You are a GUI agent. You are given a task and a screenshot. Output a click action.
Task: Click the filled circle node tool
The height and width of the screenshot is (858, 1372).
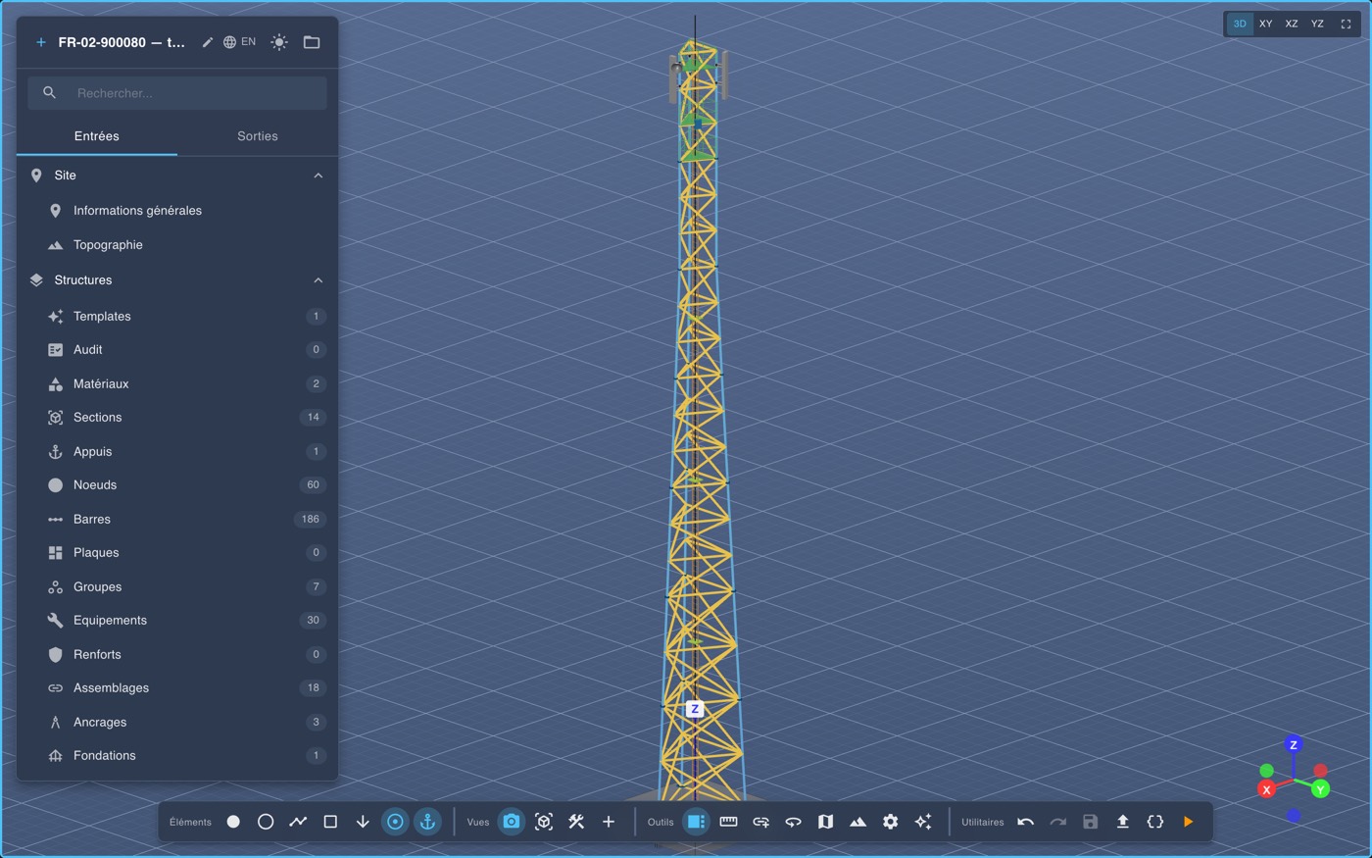click(233, 822)
